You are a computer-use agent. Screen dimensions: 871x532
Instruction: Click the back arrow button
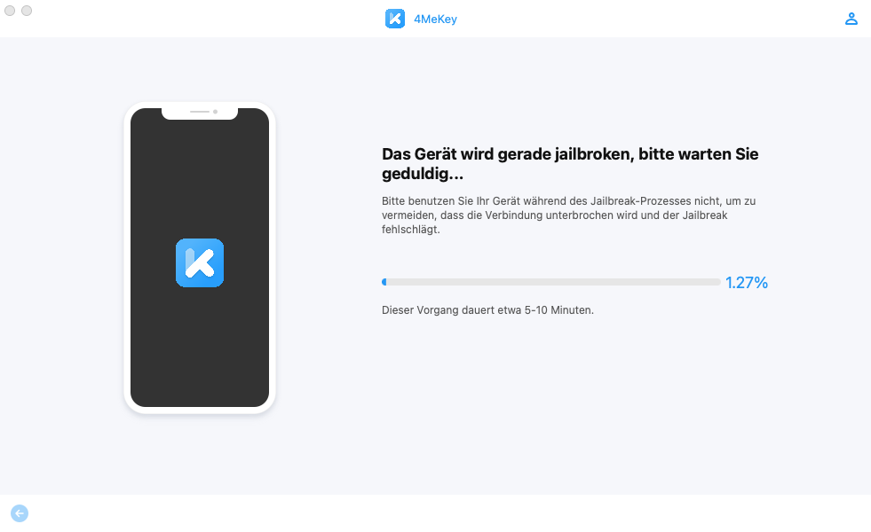(x=20, y=513)
